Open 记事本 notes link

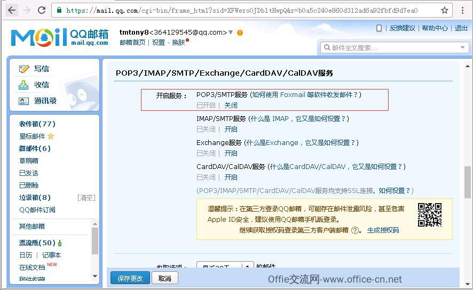click(51, 255)
